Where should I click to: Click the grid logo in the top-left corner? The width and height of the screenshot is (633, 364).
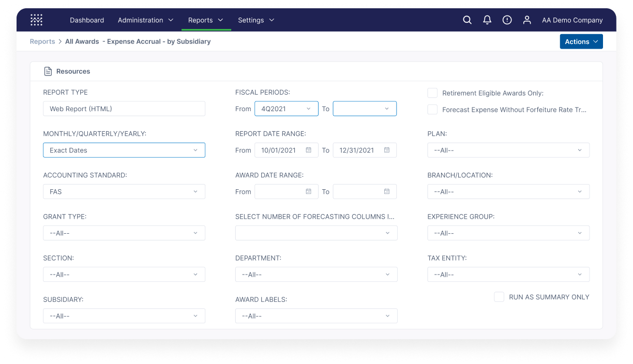36,20
